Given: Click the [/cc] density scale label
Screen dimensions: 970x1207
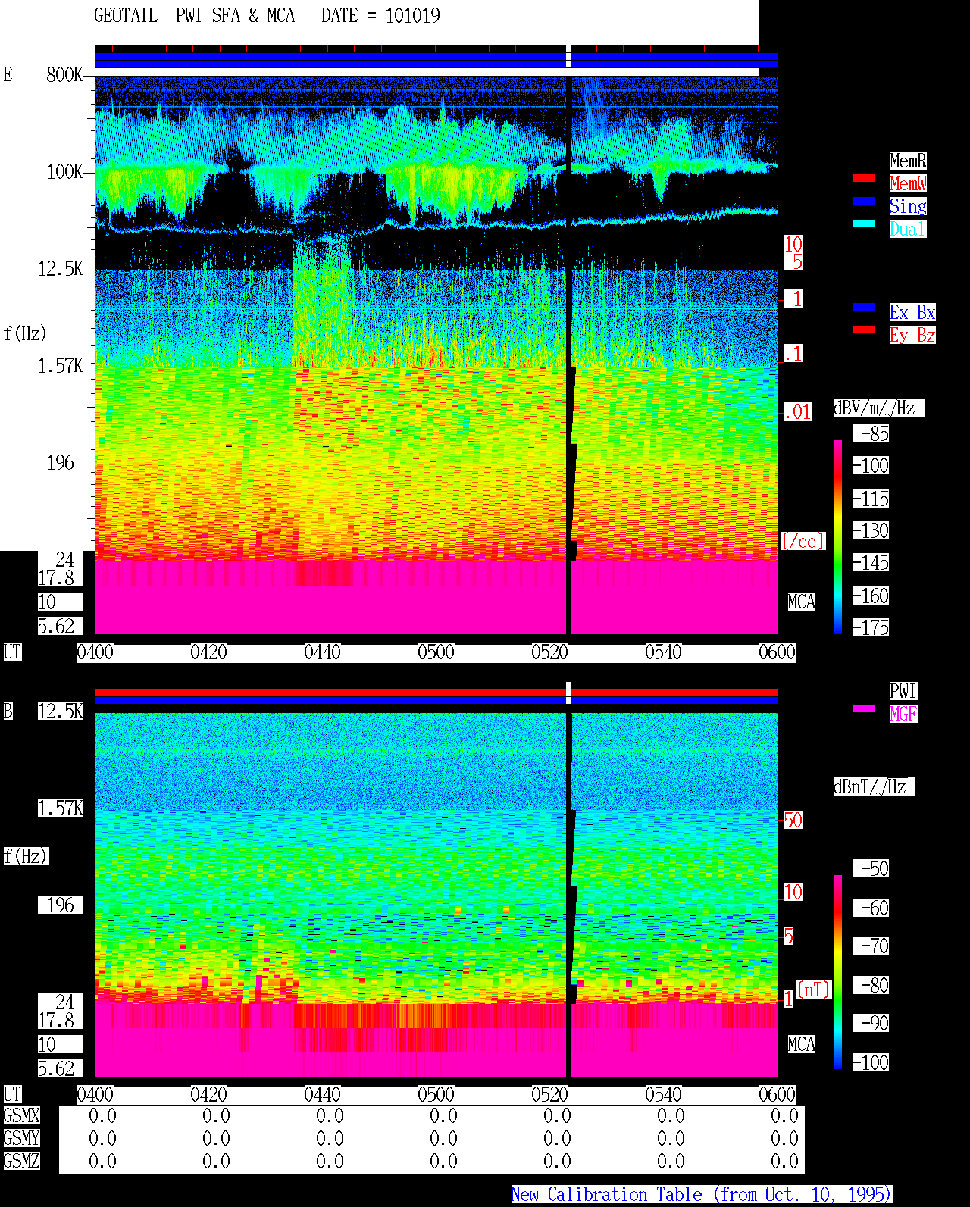Looking at the screenshot, I should coord(803,541).
